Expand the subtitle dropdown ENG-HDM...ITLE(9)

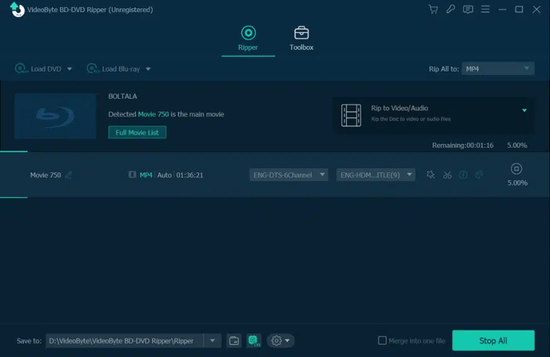coord(375,174)
